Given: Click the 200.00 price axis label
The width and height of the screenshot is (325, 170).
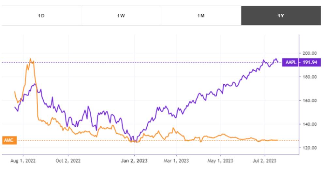Looking at the screenshot, I should (309, 53).
